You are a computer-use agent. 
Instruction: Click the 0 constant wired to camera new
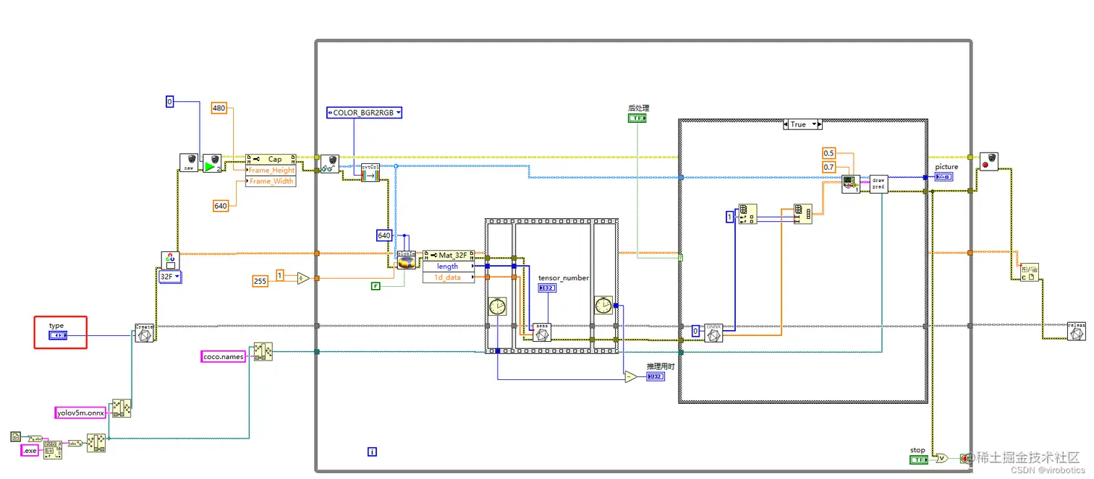click(170, 102)
